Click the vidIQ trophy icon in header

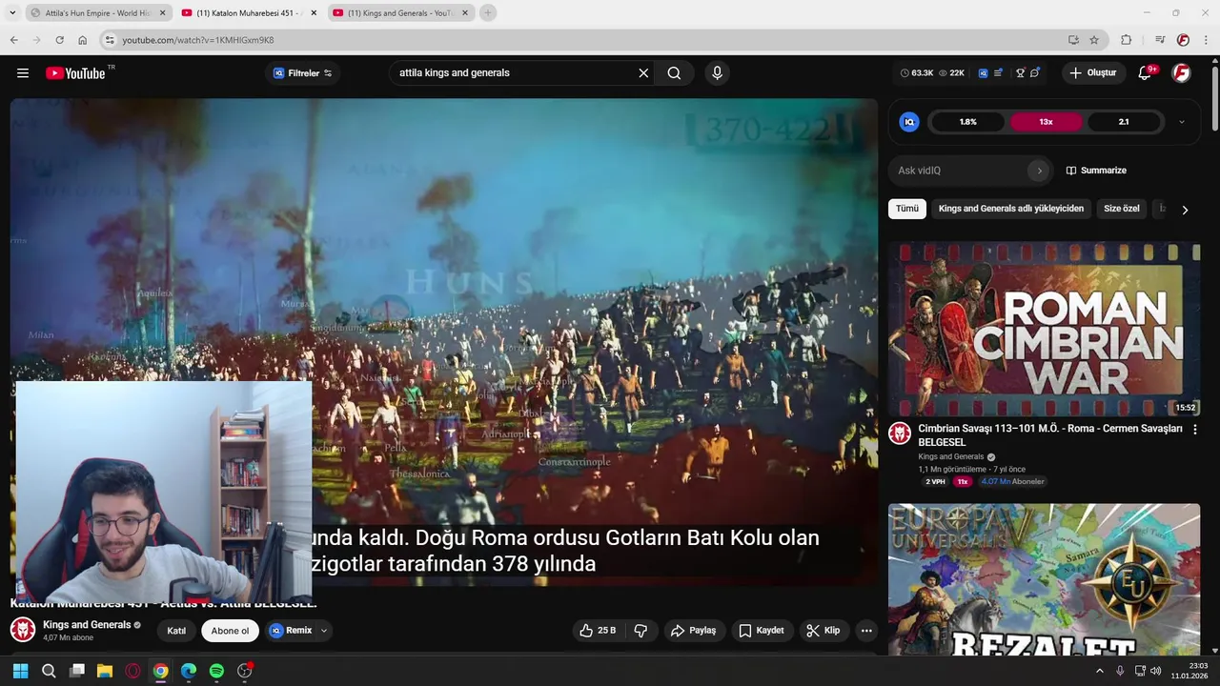pos(1020,72)
